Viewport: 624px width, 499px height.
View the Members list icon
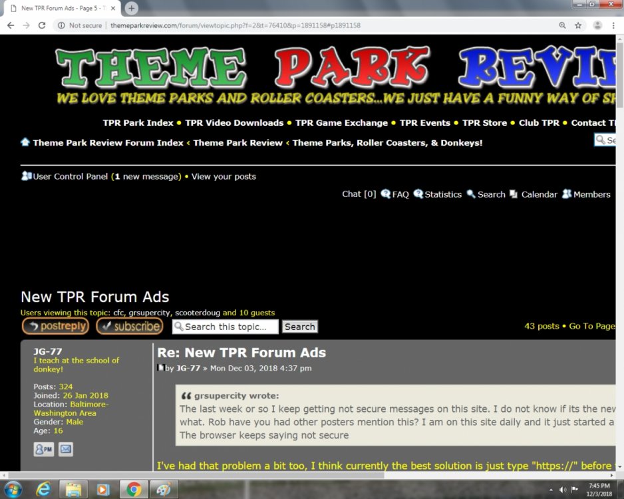click(567, 194)
